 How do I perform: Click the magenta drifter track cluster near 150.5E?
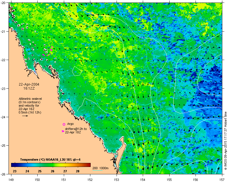pyautogui.click(x=48, y=51)
